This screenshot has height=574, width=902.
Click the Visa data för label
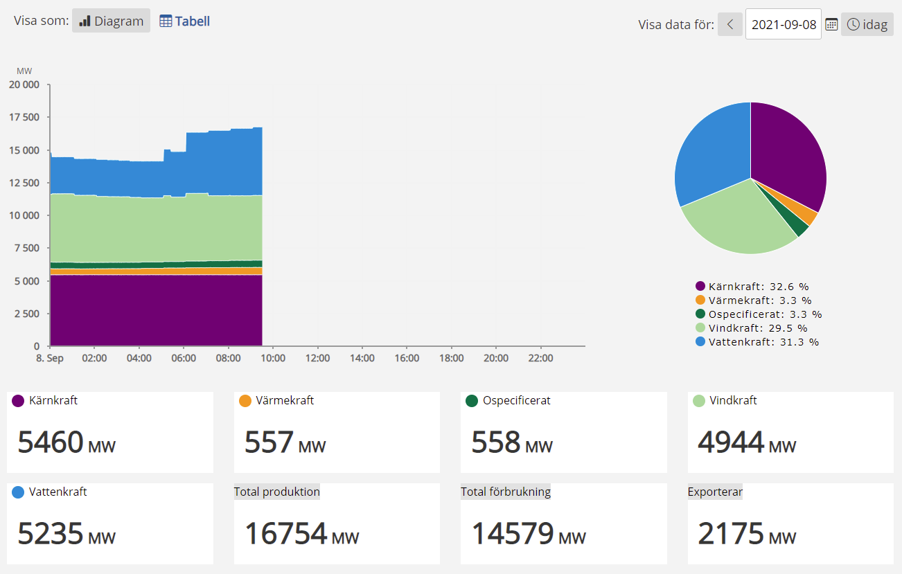click(676, 25)
